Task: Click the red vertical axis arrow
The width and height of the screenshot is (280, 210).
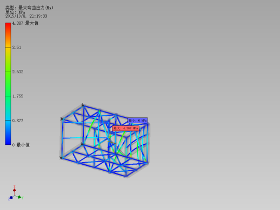Action: pyautogui.click(x=15, y=191)
